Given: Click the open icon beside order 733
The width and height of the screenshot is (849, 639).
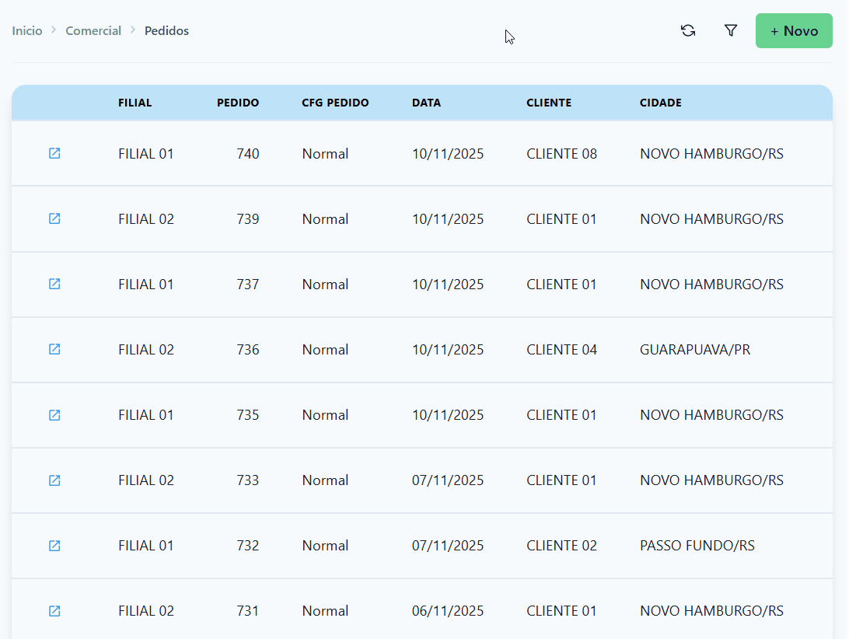Looking at the screenshot, I should 54,480.
